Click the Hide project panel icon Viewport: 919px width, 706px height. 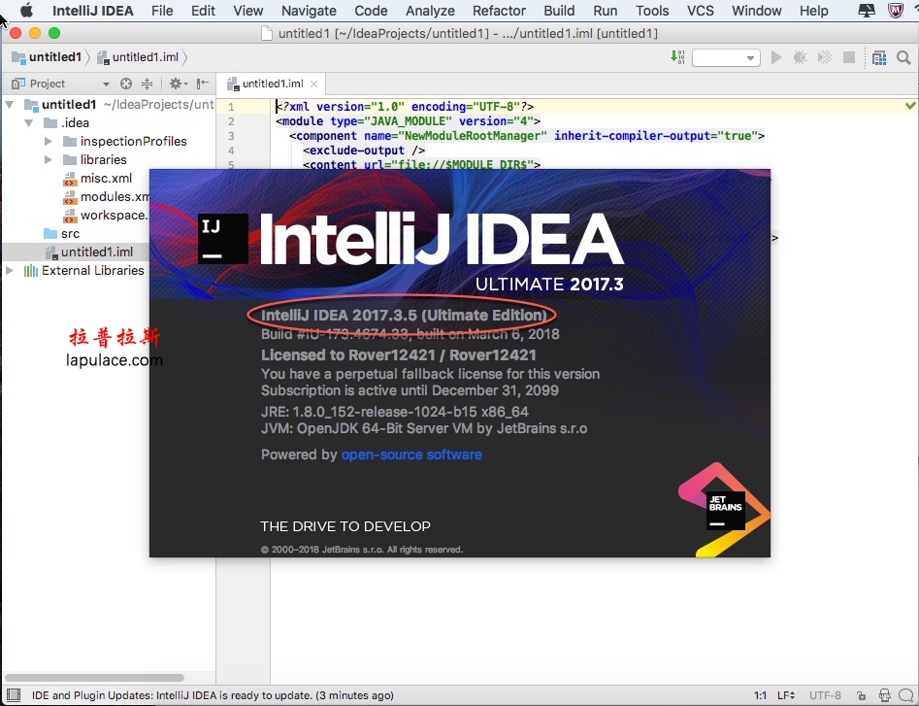pyautogui.click(x=203, y=84)
